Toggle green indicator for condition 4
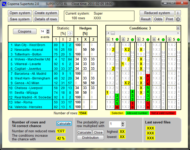The width and height of the screenshot is (190, 150). click(x=163, y=40)
